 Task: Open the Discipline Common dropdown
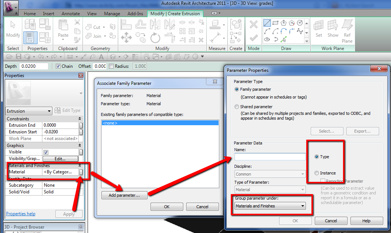[270, 174]
